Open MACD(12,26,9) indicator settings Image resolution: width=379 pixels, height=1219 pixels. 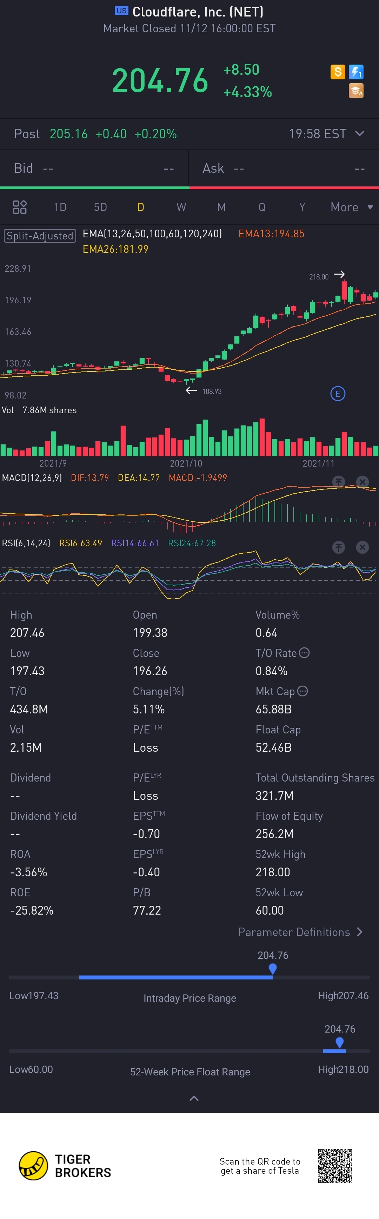(x=32, y=478)
